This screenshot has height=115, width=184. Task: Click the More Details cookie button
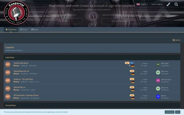170,112
